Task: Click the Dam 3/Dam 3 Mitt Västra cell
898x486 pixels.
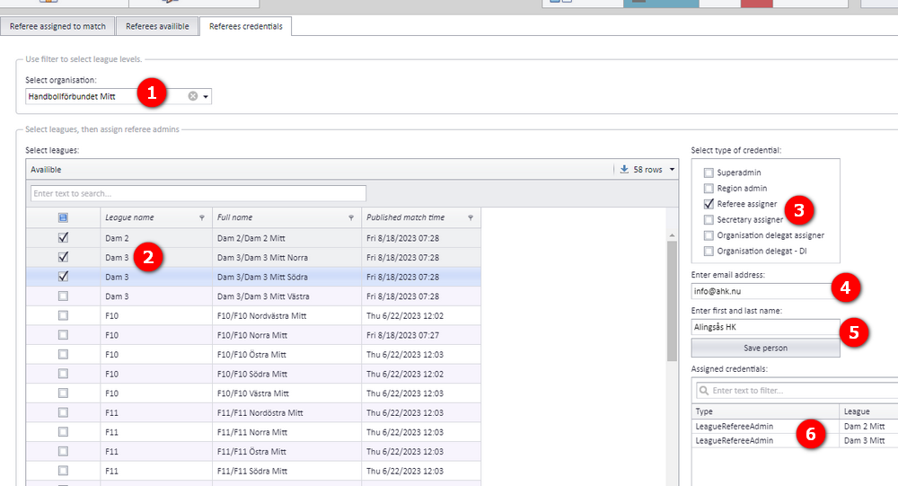Action: [x=287, y=296]
